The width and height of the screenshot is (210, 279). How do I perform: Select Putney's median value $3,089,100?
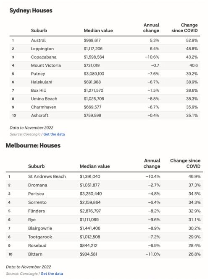[94, 74]
